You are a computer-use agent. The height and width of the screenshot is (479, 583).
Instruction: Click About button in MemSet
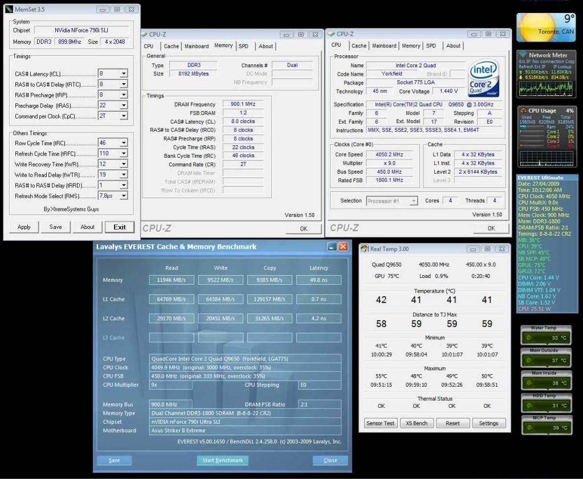coord(88,227)
